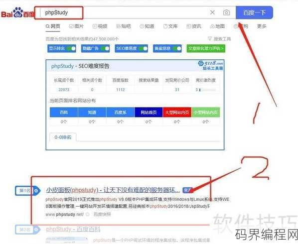Click the dark blue 网站首页 cell

(149, 113)
